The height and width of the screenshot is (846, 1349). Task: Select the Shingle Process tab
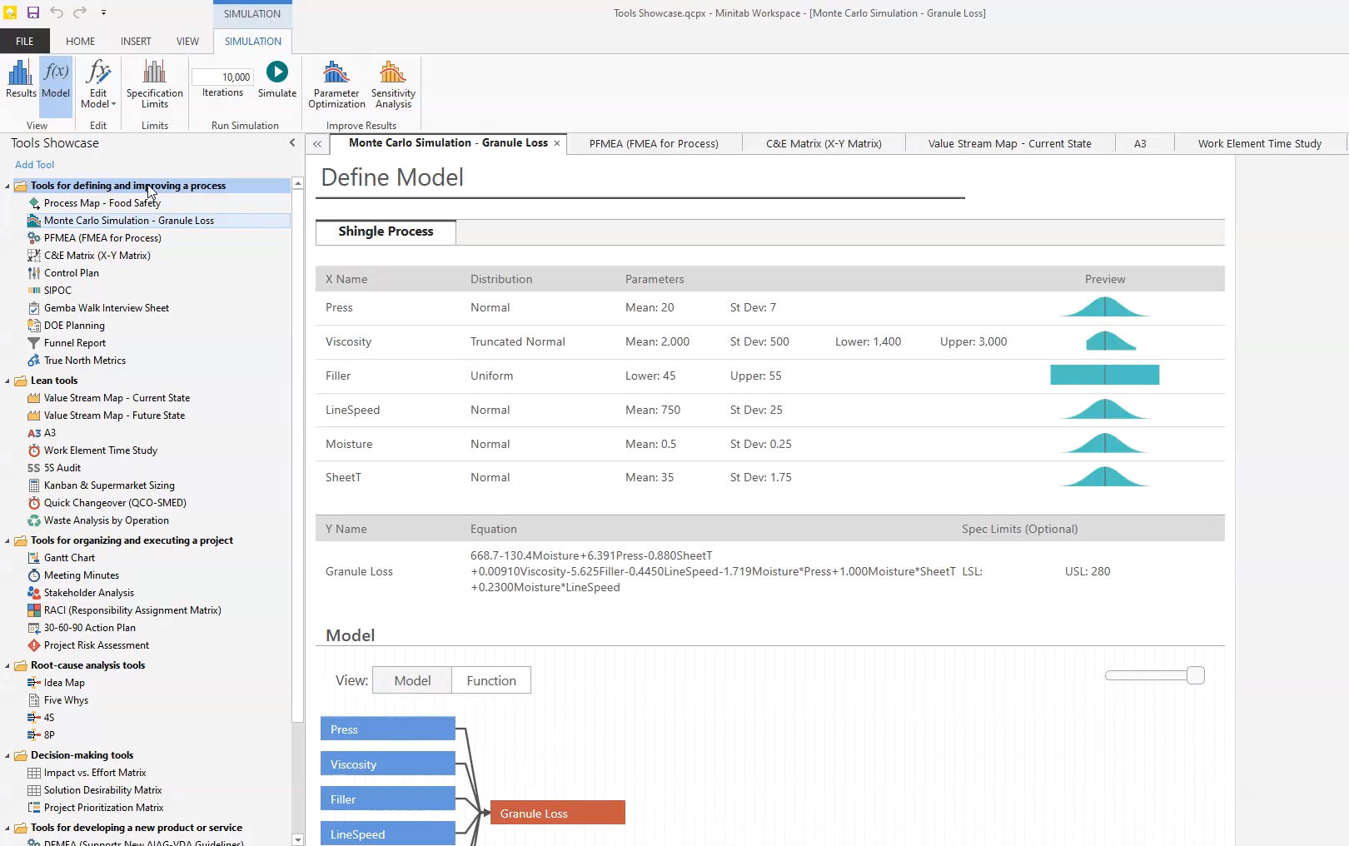pos(386,231)
